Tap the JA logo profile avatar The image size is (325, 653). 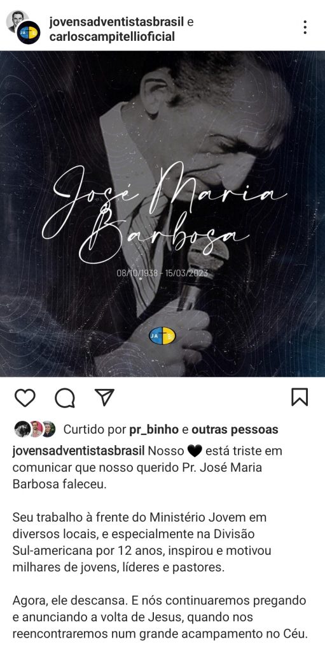pos(29,33)
